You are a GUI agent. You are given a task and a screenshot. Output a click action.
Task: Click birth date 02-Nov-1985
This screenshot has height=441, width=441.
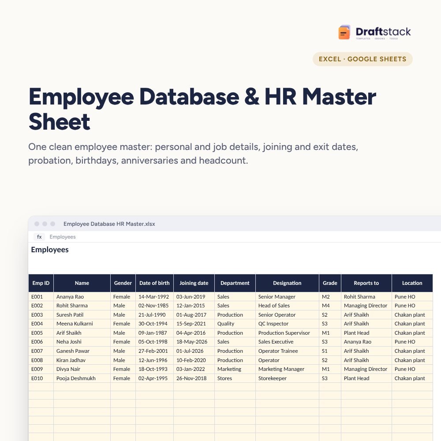[153, 306]
